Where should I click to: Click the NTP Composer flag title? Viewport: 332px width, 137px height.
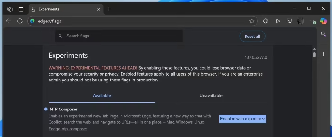point(64,109)
